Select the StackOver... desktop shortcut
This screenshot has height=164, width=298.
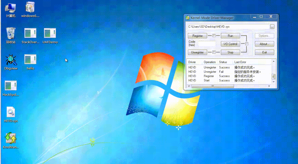(30, 36)
